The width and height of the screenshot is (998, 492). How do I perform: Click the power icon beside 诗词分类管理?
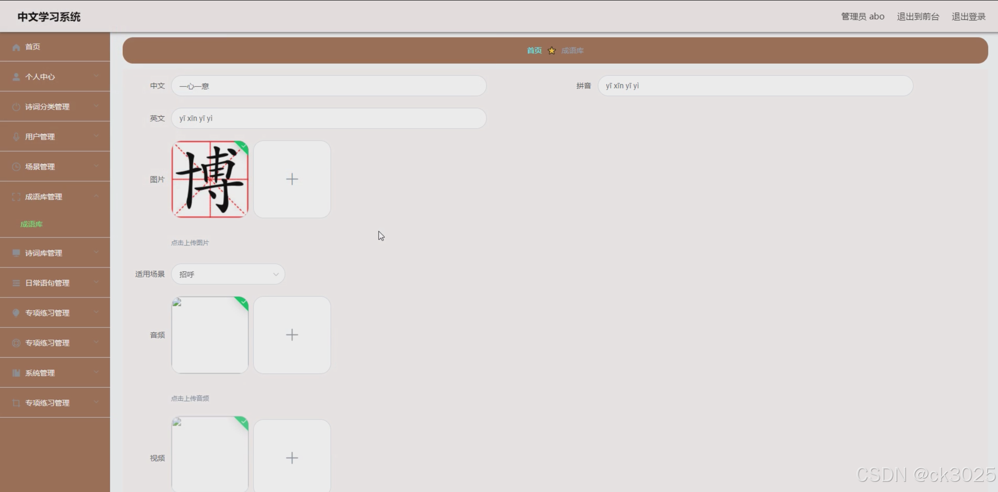coord(16,107)
